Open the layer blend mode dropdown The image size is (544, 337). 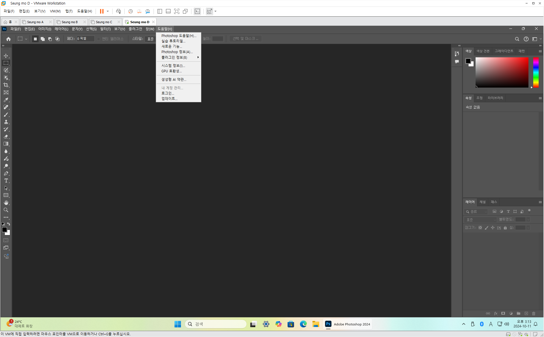tap(480, 219)
